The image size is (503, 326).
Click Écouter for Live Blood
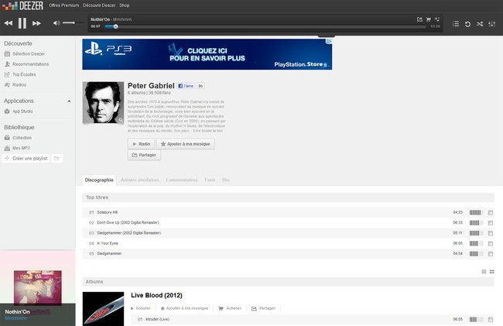[141, 308]
